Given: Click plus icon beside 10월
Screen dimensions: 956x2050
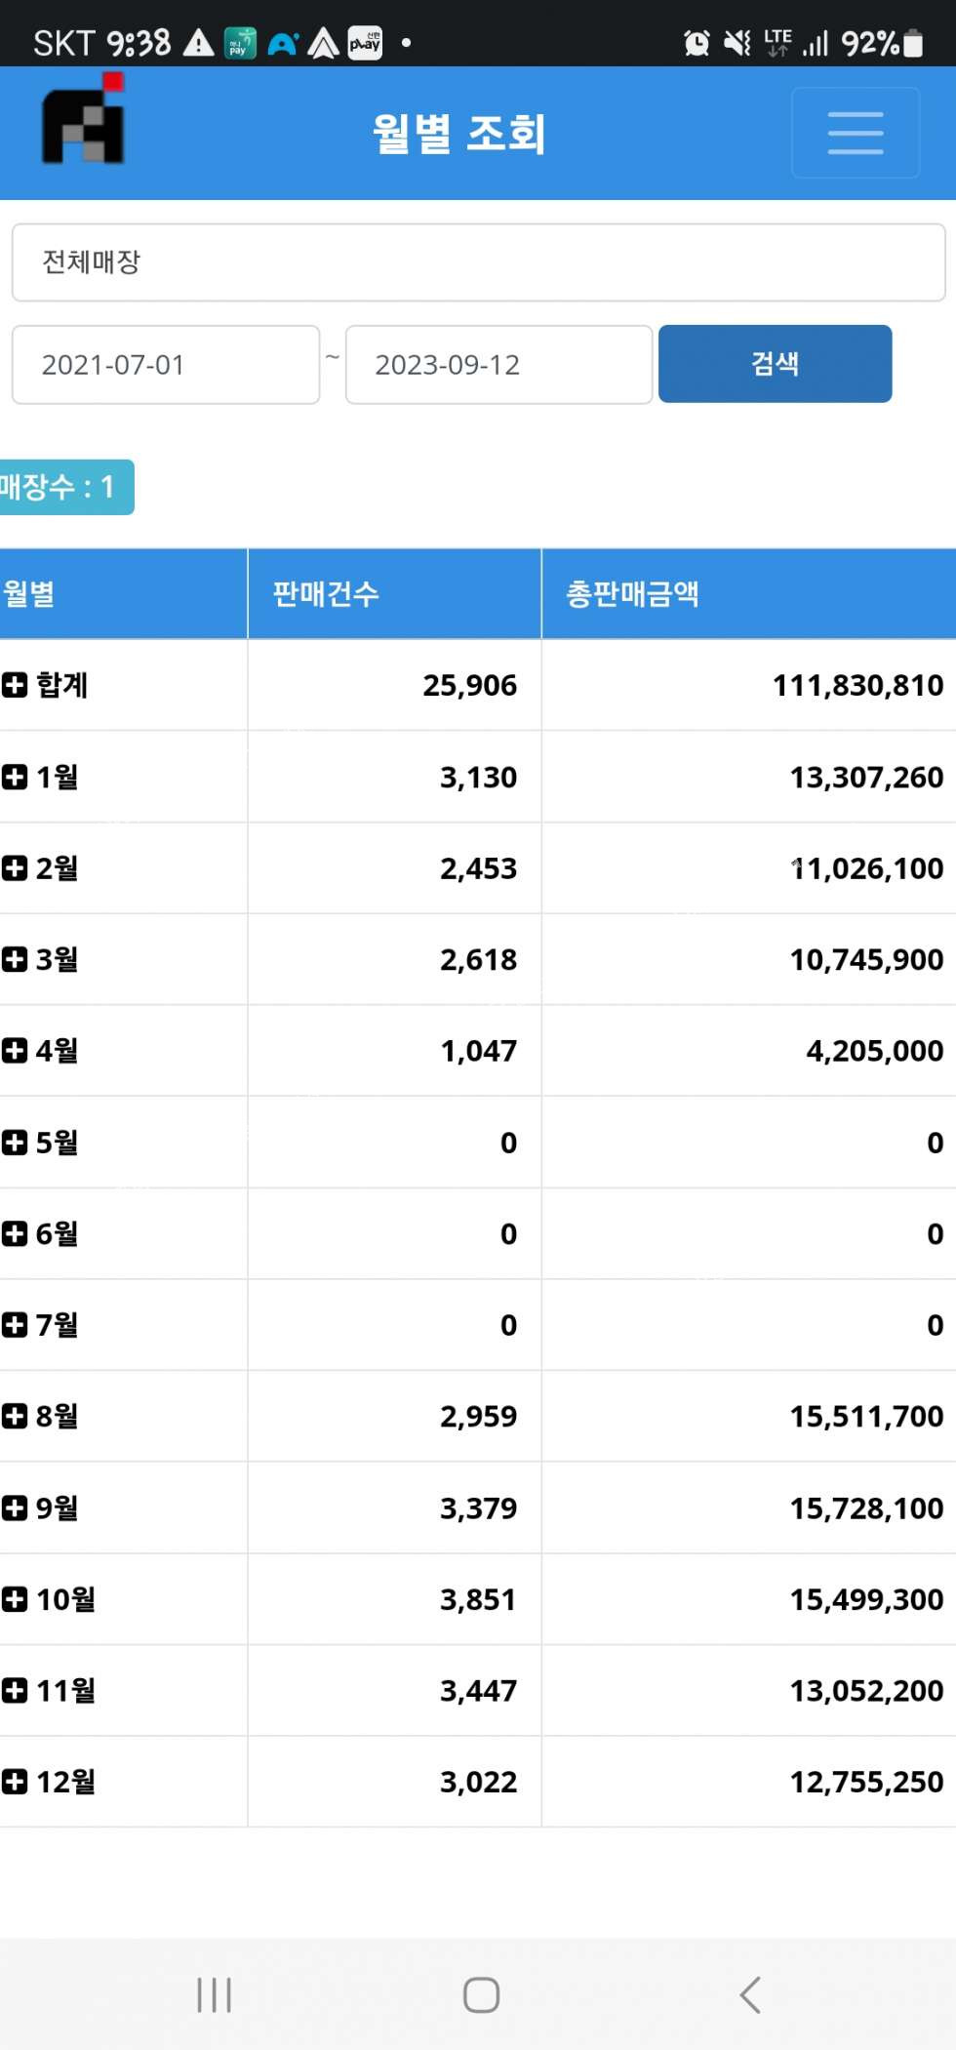Looking at the screenshot, I should point(15,1599).
